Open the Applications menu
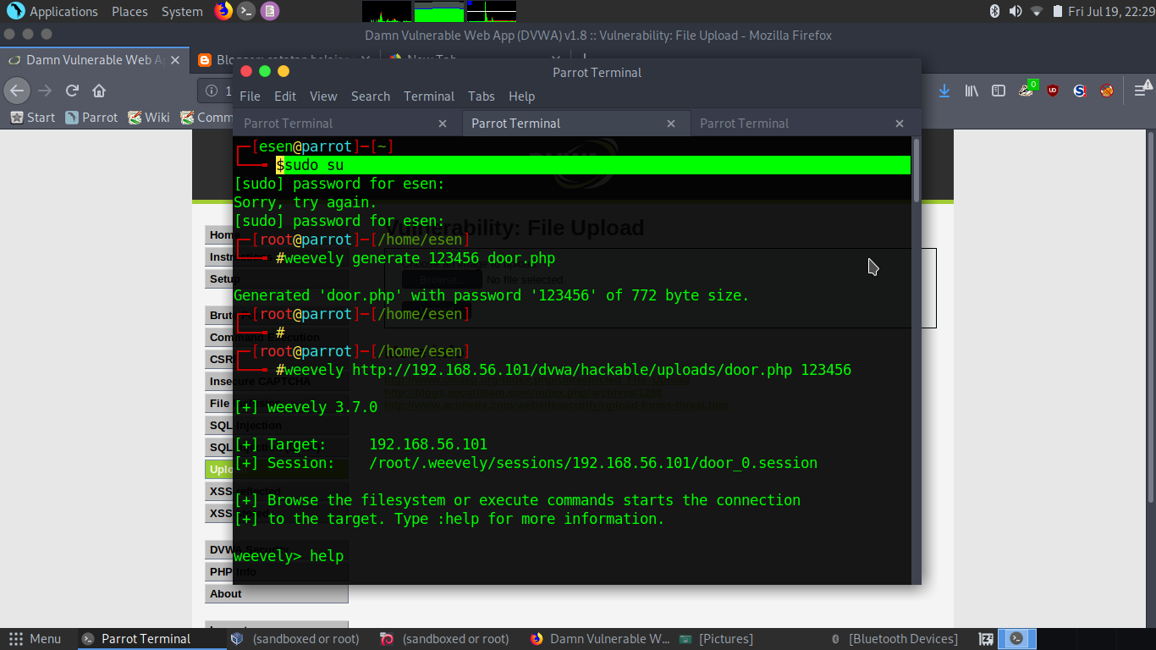1156x650 pixels. click(x=63, y=12)
